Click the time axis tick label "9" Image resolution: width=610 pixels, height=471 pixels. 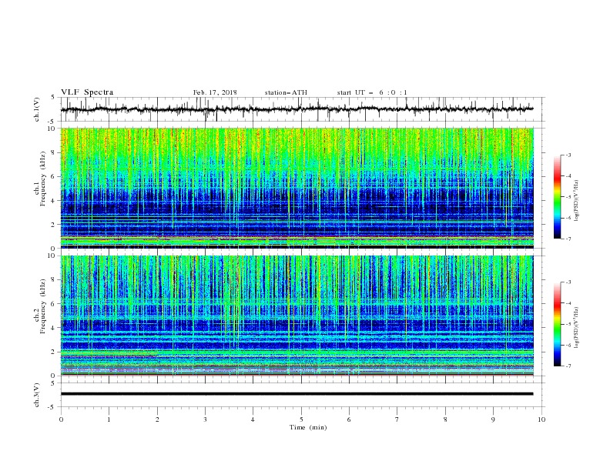(x=493, y=419)
